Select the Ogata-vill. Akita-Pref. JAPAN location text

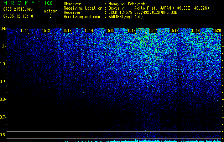point(159,8)
